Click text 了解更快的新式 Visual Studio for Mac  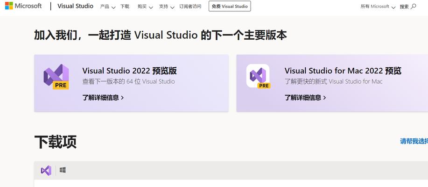[334, 81]
